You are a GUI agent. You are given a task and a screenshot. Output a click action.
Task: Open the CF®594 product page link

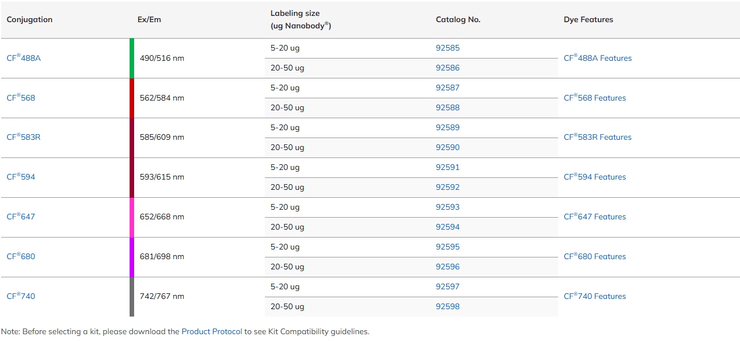pos(21,177)
